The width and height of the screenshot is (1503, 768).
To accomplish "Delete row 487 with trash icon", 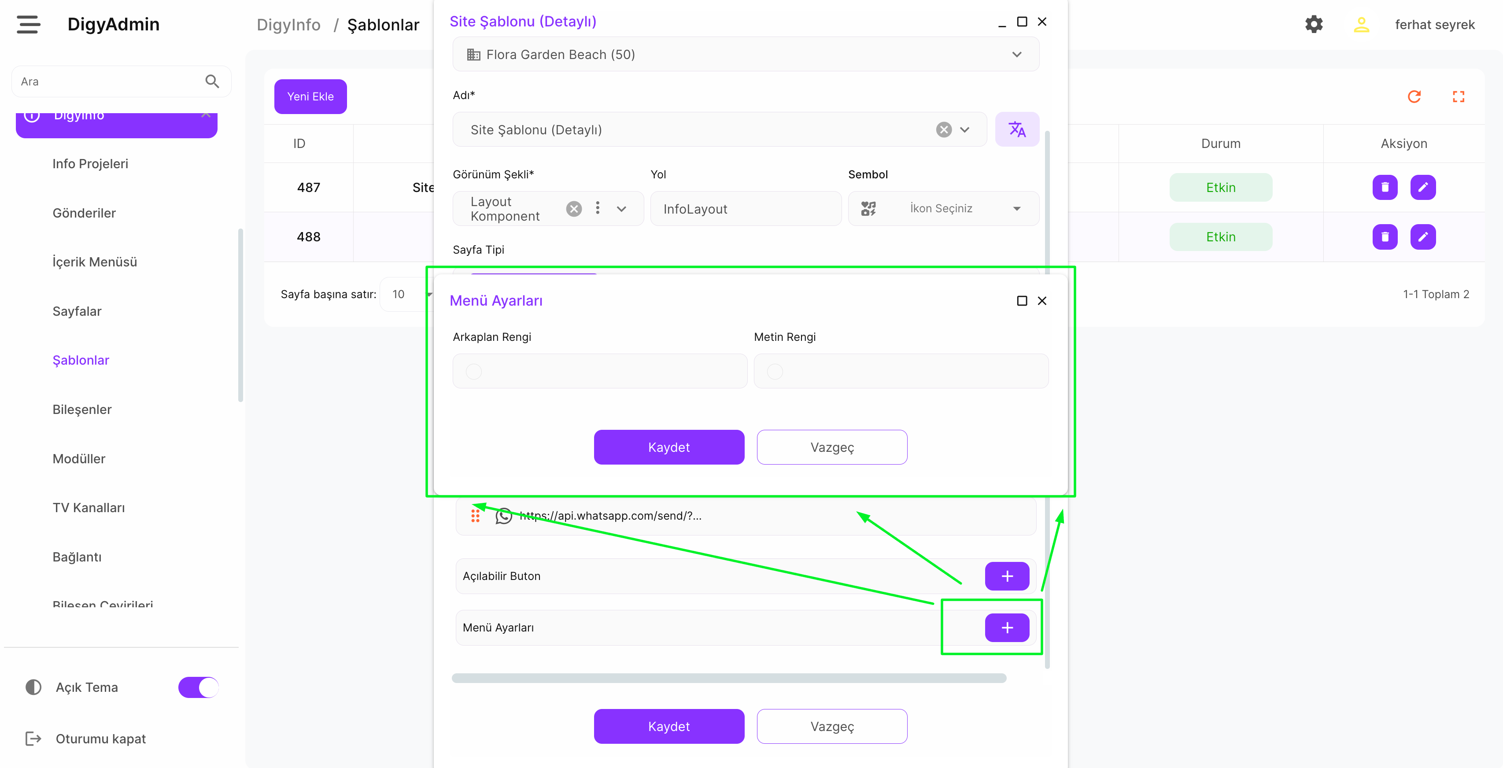I will pos(1385,187).
